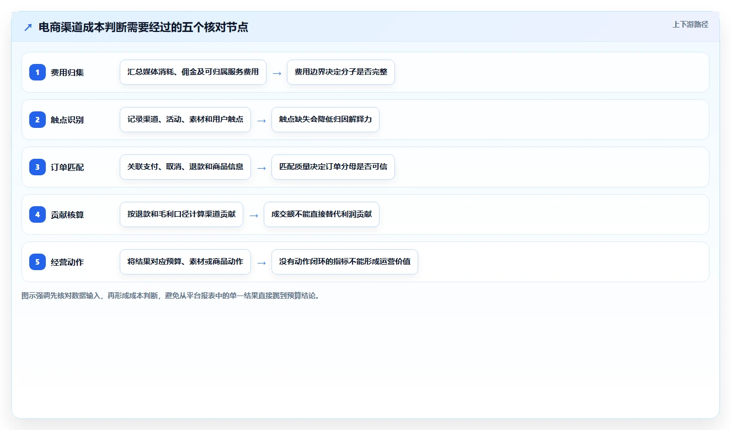Click the 订单匹配 step label

67,167
